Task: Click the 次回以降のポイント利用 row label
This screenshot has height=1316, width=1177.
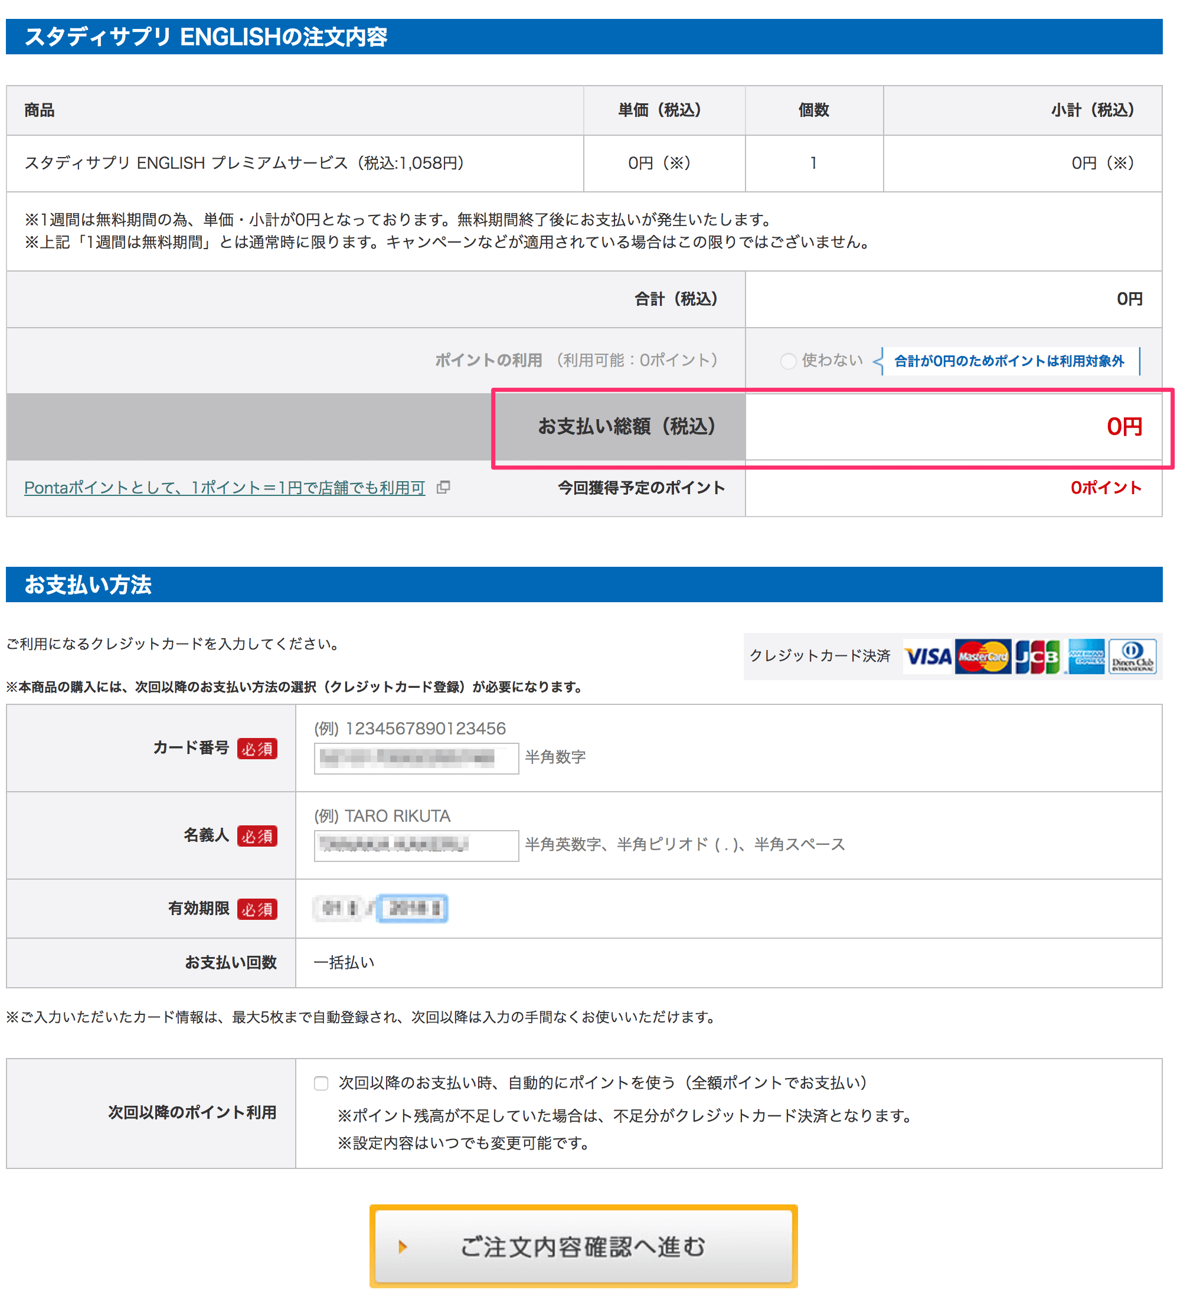Action: click(192, 1112)
